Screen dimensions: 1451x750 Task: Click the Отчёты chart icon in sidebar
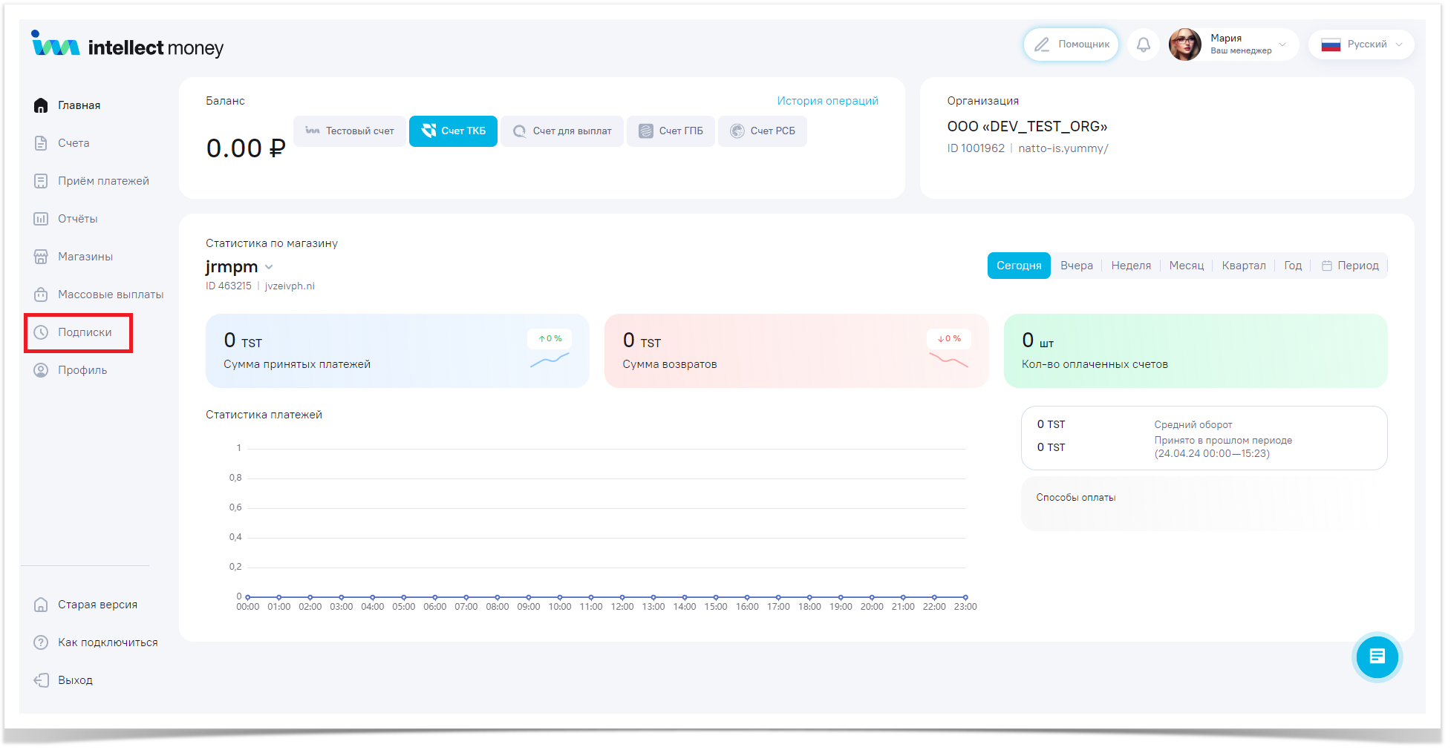[x=42, y=219]
